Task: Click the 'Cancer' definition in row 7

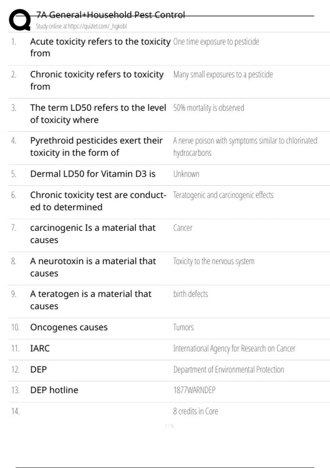Action: (x=183, y=228)
